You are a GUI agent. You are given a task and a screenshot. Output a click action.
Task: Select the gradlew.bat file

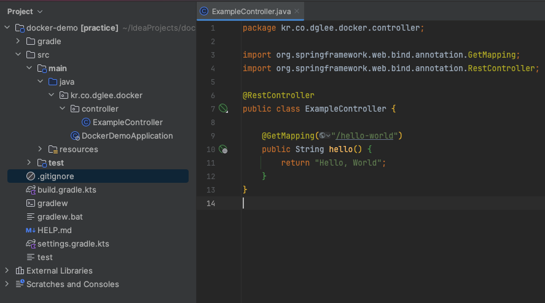[60, 217]
